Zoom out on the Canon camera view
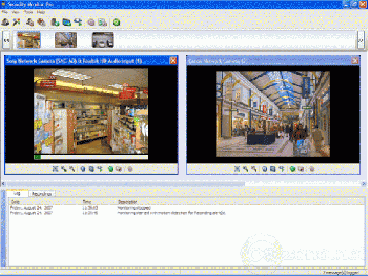Image resolution: width=368 pixels, height=276 pixels. (x=254, y=169)
